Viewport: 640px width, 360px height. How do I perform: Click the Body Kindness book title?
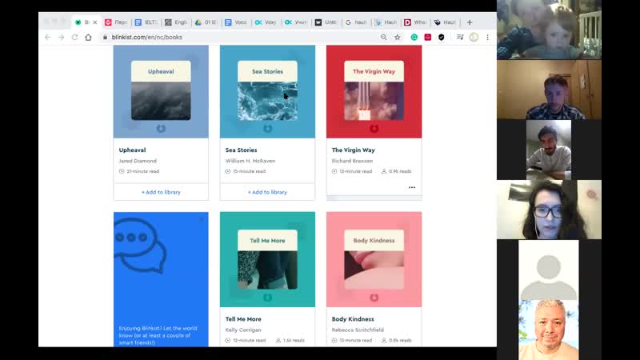353,318
